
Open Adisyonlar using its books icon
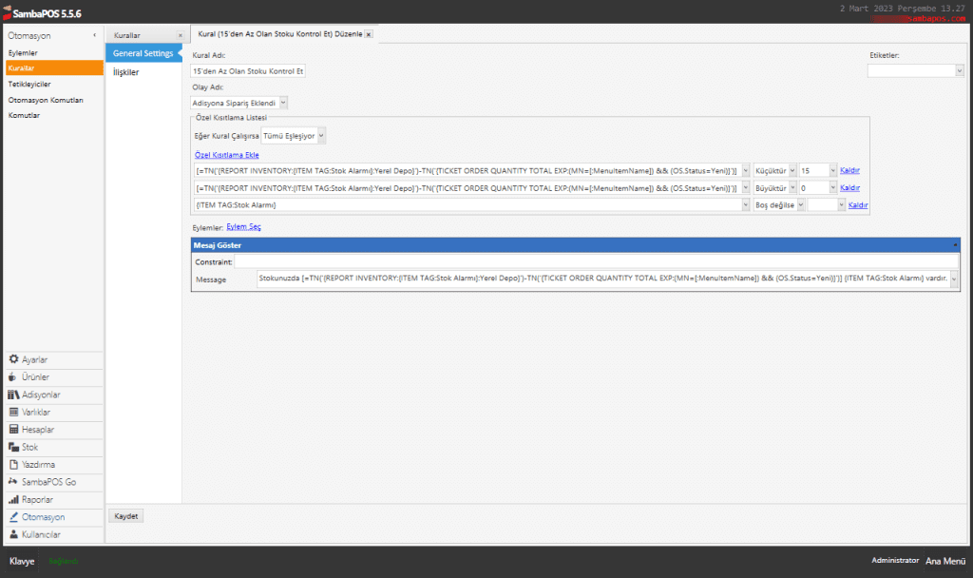coord(14,395)
